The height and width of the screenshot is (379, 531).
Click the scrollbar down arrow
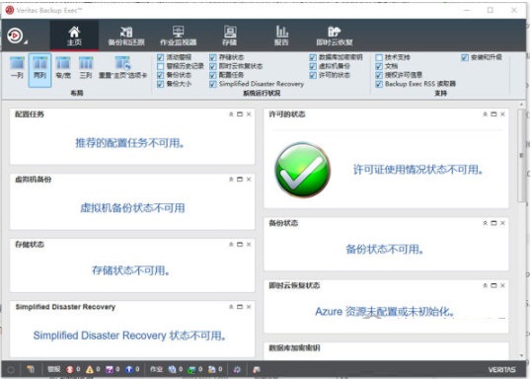pyautogui.click(x=521, y=355)
